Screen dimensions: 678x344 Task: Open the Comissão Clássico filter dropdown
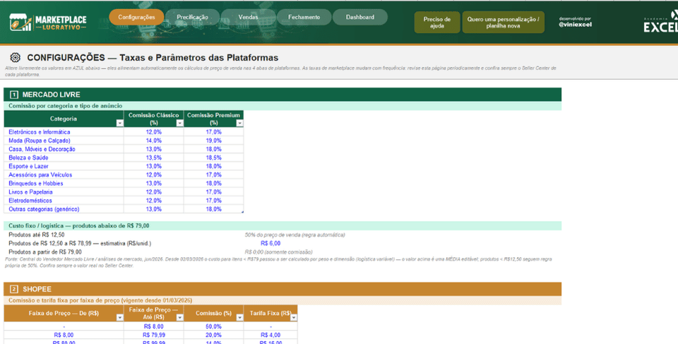click(x=180, y=124)
